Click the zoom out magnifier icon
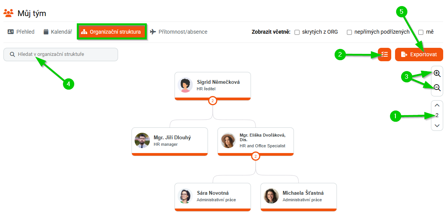The image size is (447, 220). tap(437, 88)
